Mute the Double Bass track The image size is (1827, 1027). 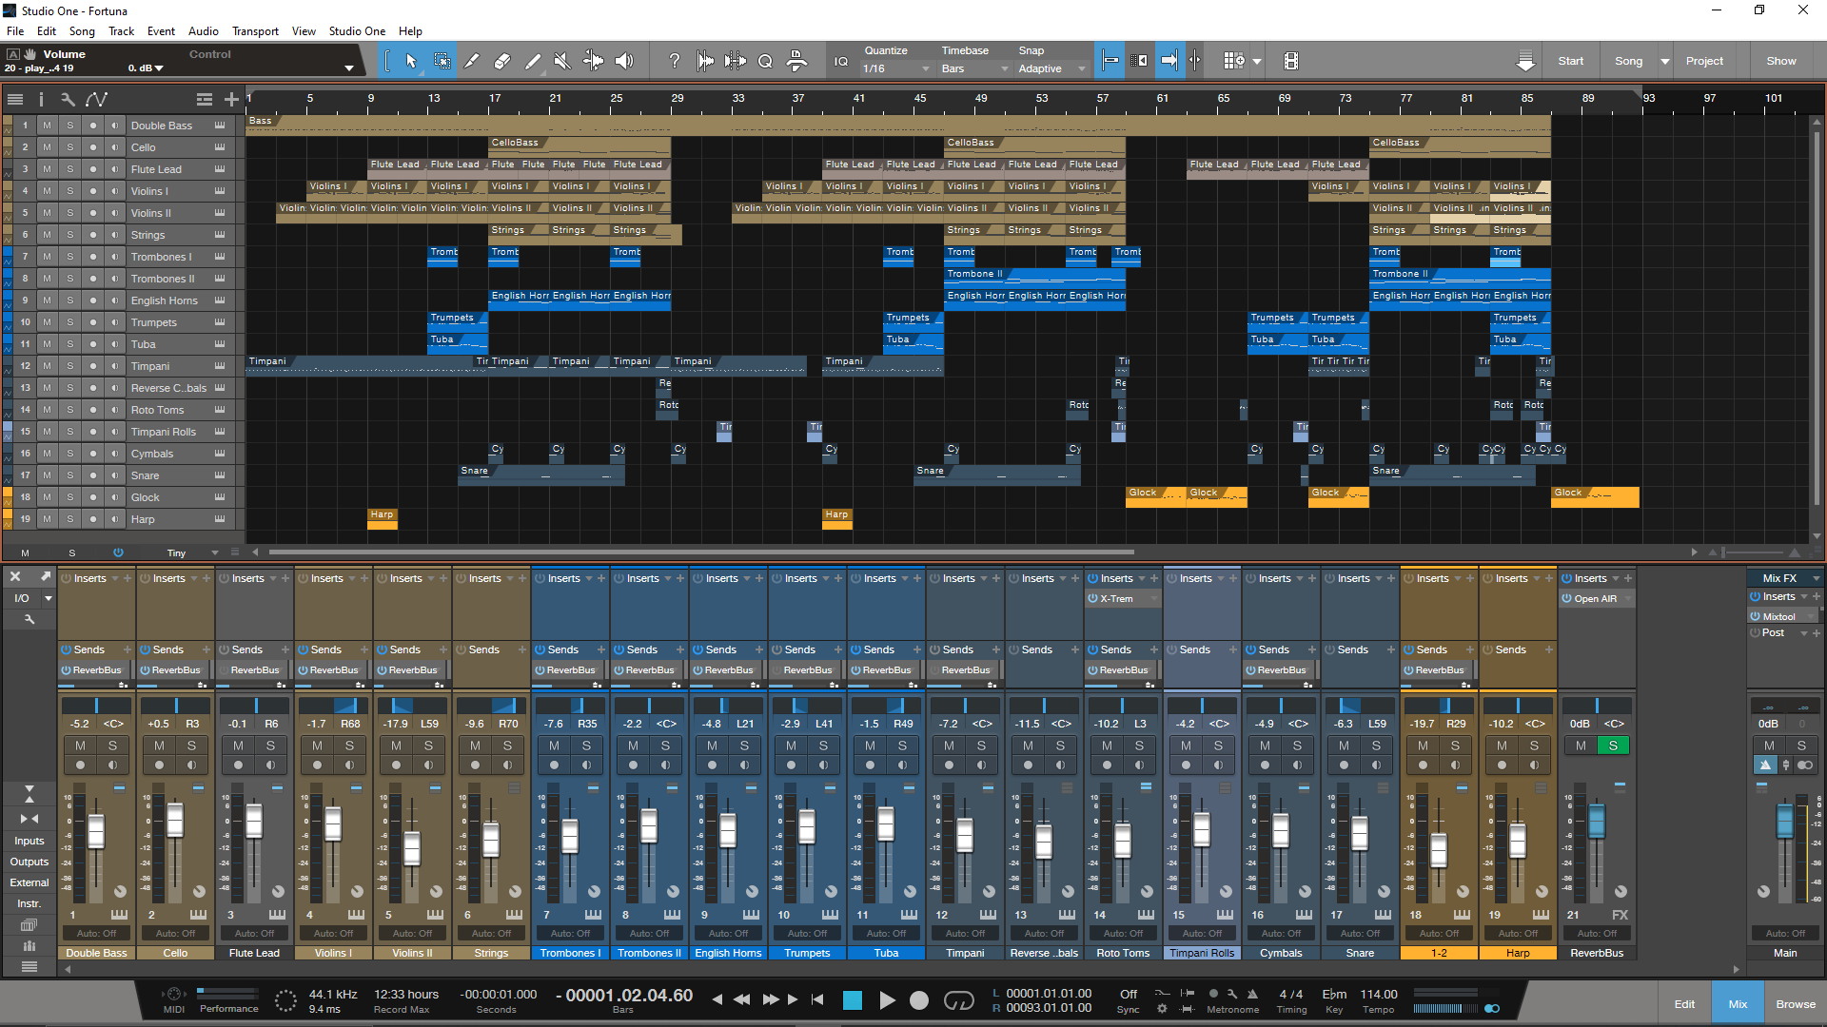pyautogui.click(x=47, y=126)
